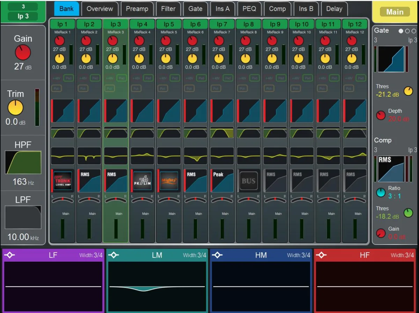The width and height of the screenshot is (419, 313).
Task: Open the Preamp tab
Action: [x=137, y=9]
